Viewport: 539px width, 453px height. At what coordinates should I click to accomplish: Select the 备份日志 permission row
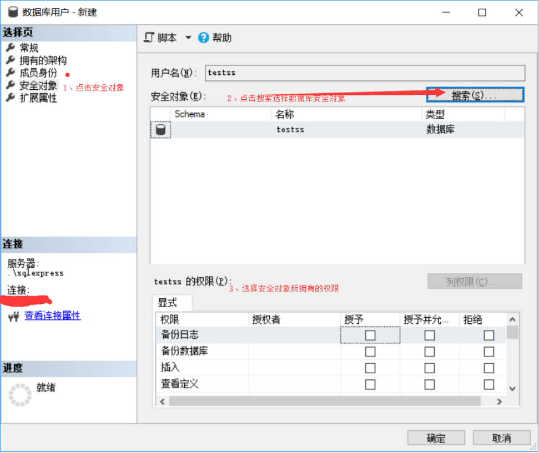click(x=331, y=335)
